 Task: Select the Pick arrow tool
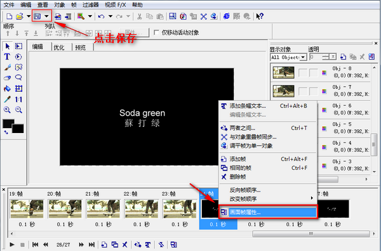[7, 46]
